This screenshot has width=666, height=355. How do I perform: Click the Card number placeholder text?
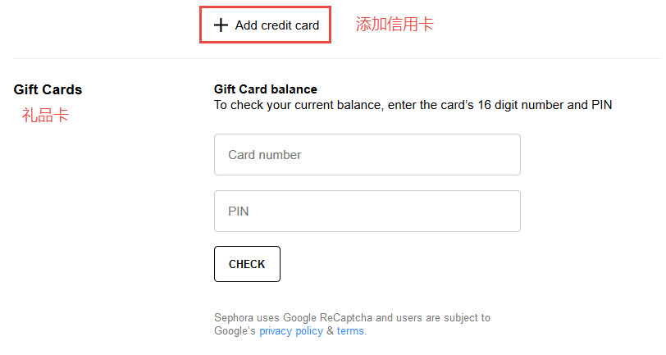(x=265, y=155)
